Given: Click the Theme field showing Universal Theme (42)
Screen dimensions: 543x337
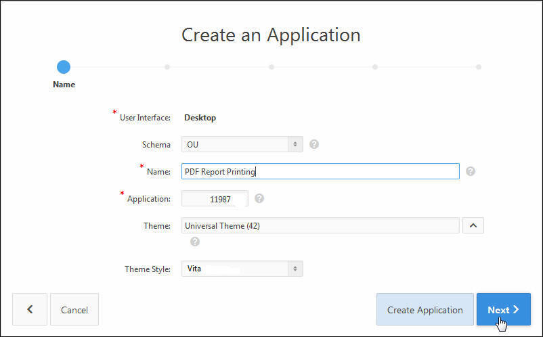Looking at the screenshot, I should (x=320, y=225).
